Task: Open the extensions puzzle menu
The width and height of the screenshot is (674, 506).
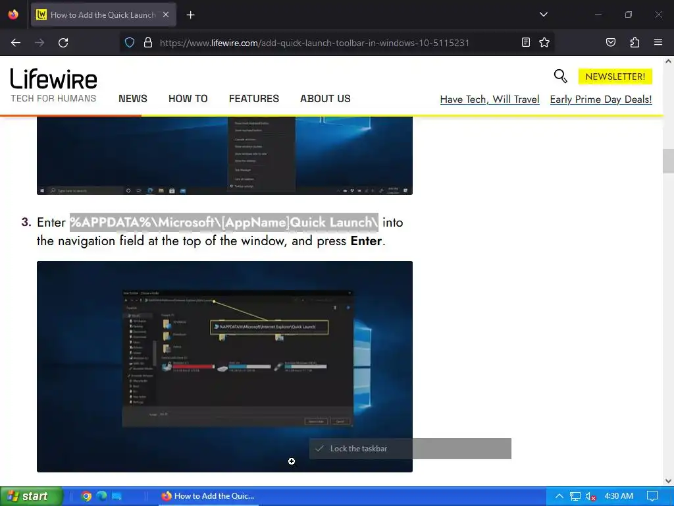Action: coord(635,42)
